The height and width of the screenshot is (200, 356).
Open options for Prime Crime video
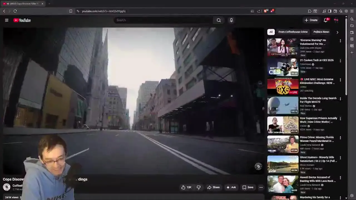point(340,138)
